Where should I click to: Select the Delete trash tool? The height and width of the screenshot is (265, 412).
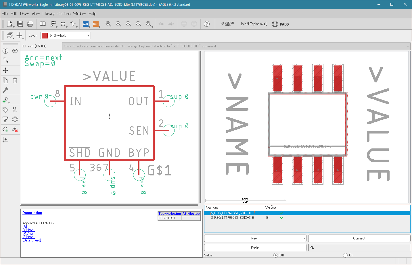click(x=15, y=80)
